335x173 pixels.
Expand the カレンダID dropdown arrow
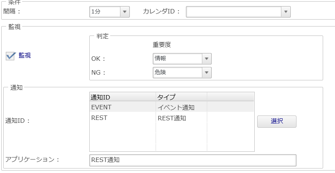coord(286,12)
